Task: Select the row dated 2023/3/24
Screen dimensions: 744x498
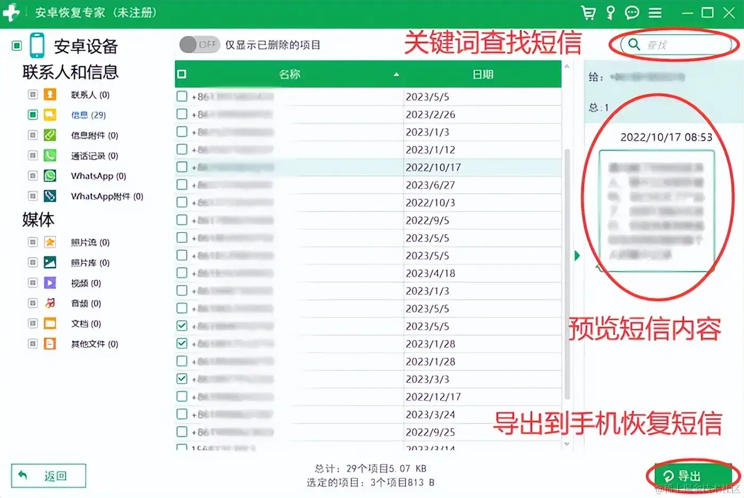Action: point(368,414)
